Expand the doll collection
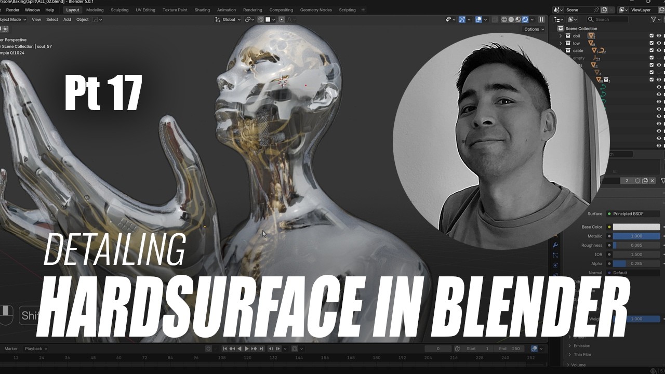Image resolution: width=665 pixels, height=374 pixels. tap(561, 36)
